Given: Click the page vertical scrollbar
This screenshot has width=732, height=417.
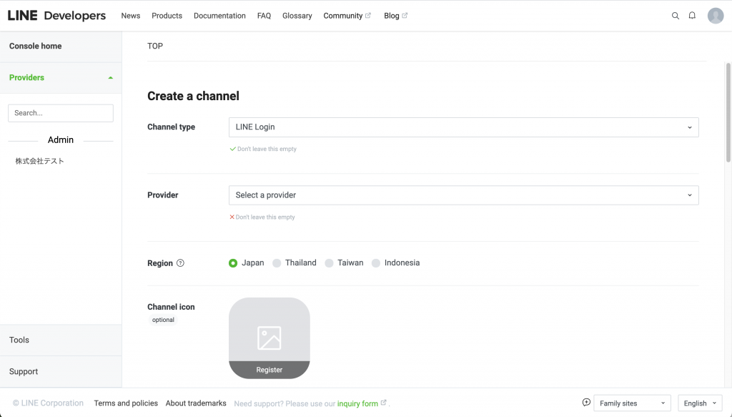Looking at the screenshot, I should [x=728, y=112].
